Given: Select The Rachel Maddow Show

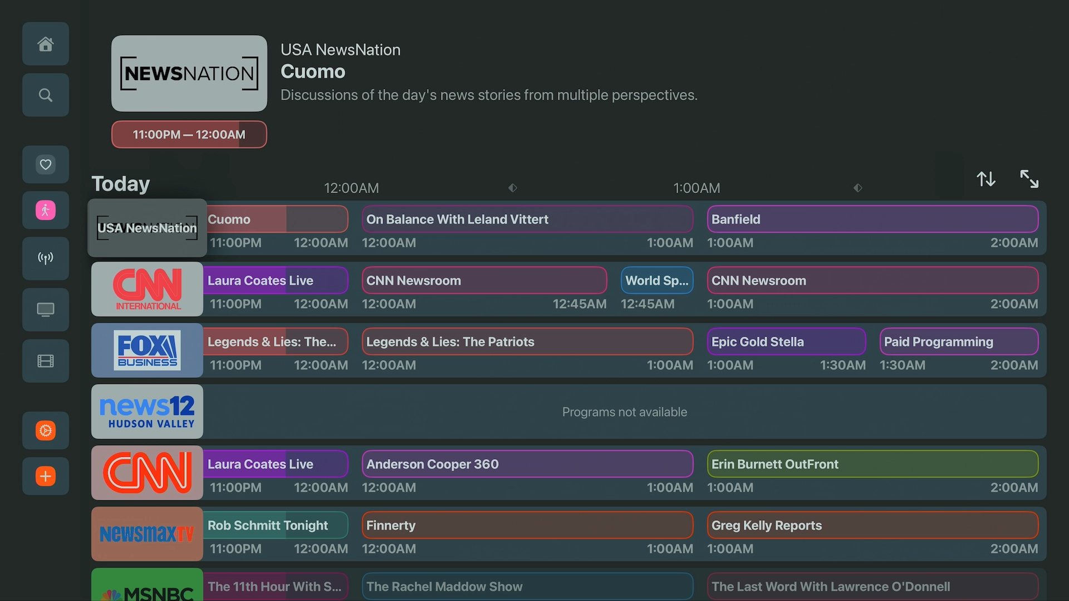Looking at the screenshot, I should (x=528, y=587).
